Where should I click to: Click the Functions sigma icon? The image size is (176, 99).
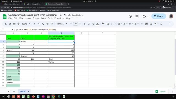(161, 24)
